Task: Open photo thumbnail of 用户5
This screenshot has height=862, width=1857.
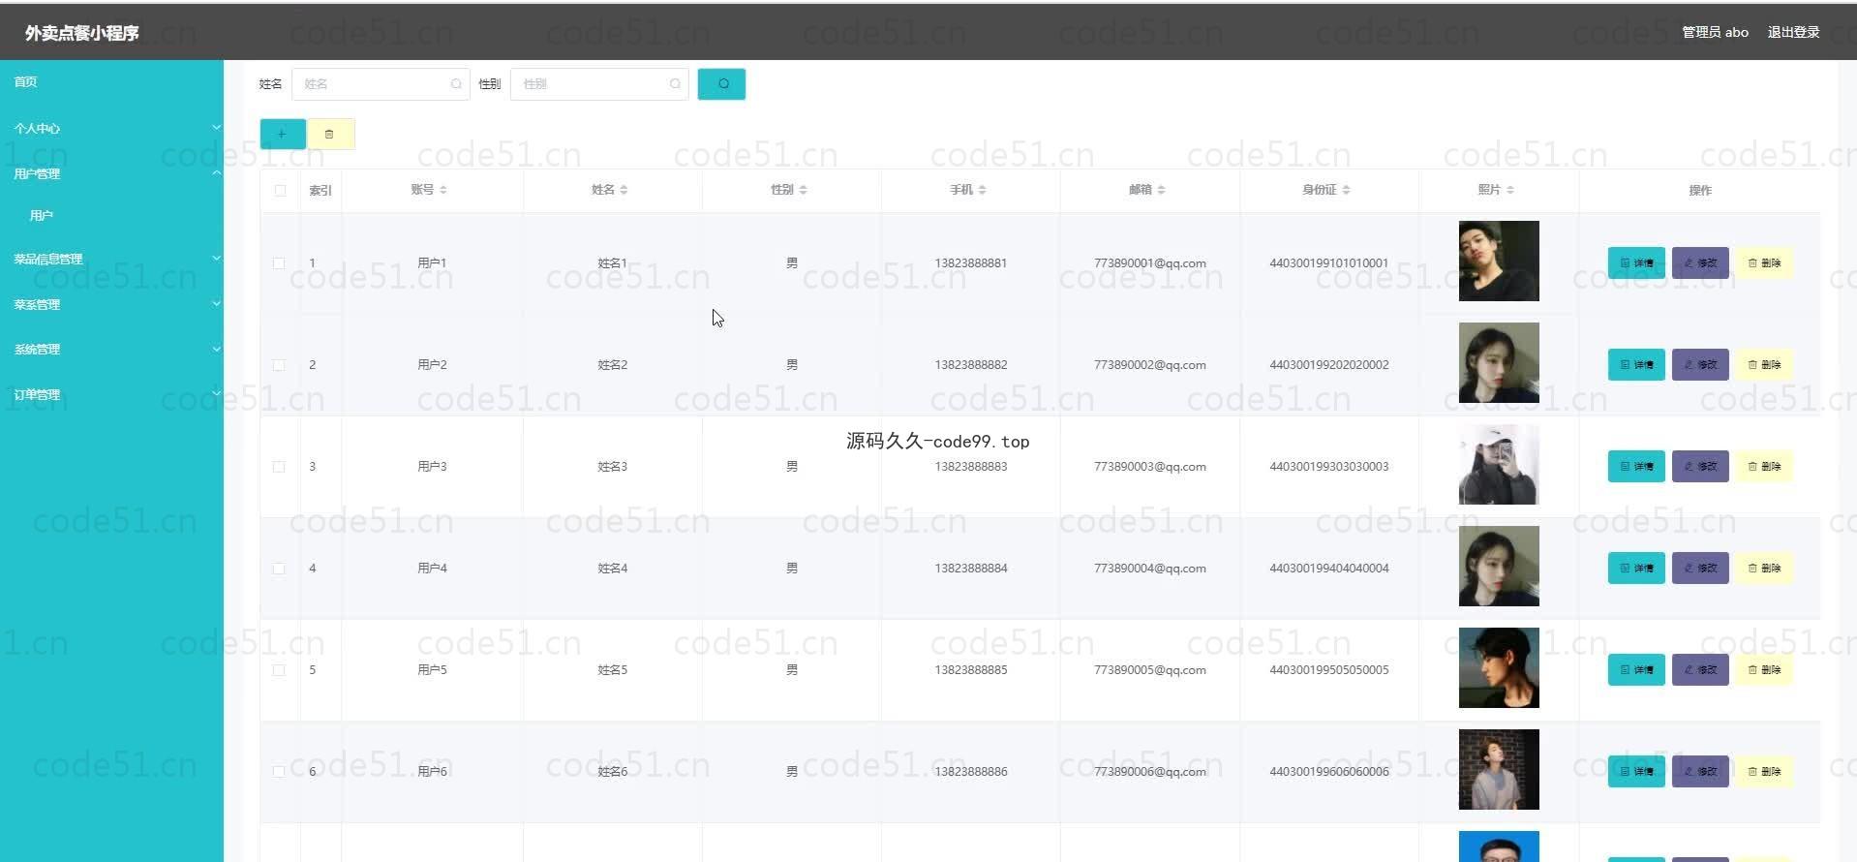Action: [1499, 668]
